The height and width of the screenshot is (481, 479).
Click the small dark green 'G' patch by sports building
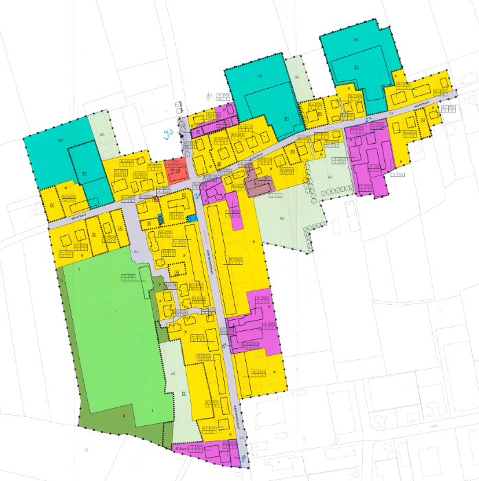[x=159, y=284]
